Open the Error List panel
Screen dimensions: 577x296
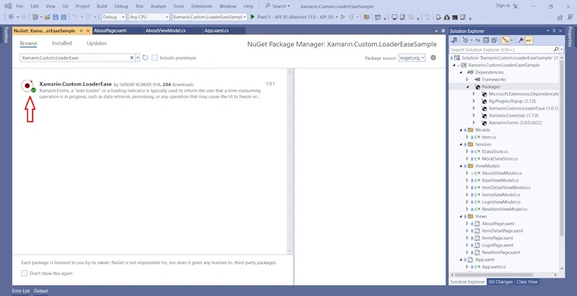(20, 291)
